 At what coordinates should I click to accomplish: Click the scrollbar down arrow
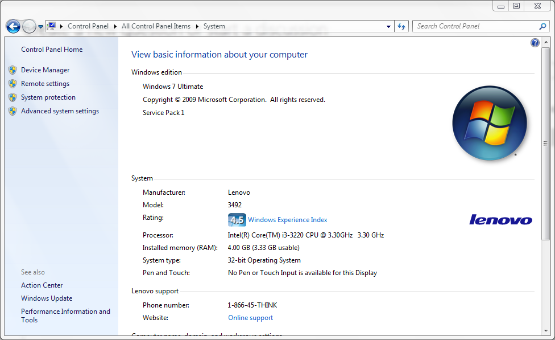tap(545, 331)
